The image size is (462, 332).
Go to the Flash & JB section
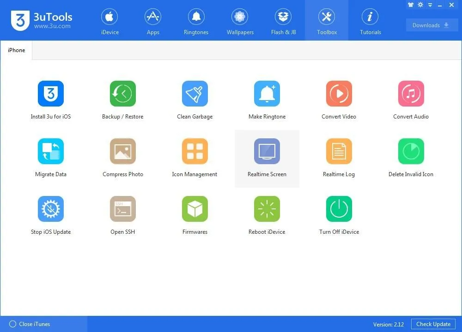(x=283, y=21)
